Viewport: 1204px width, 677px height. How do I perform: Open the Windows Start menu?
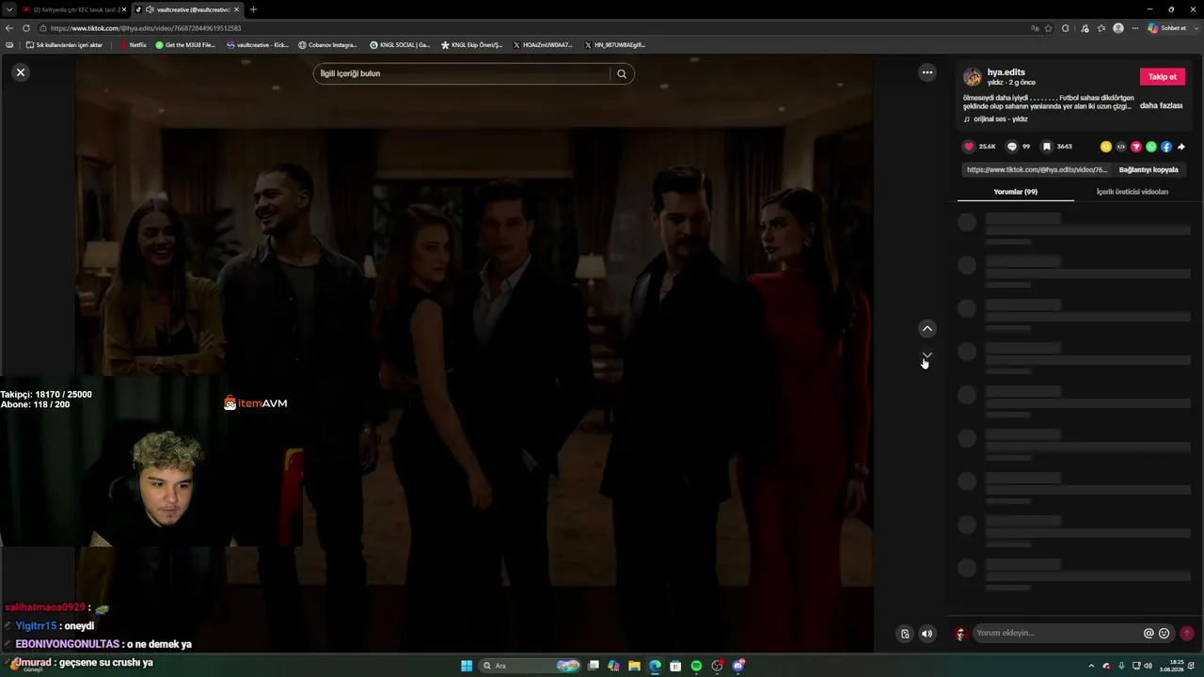coord(467,666)
